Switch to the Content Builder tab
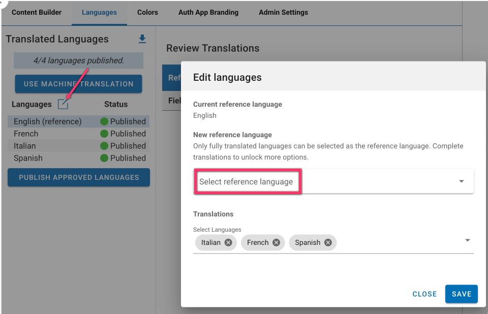Screen dimensions: 488x314 click(x=37, y=12)
